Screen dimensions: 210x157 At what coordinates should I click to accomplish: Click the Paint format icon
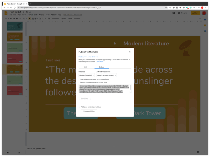click(20, 19)
